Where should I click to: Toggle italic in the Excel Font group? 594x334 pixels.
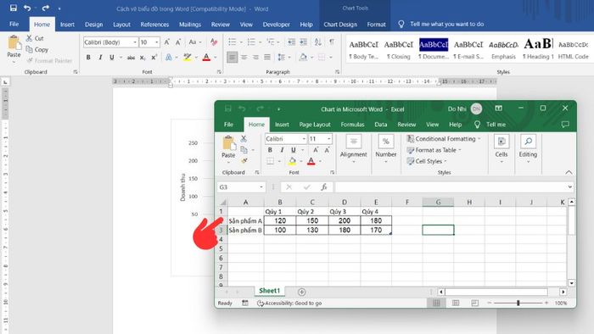click(x=282, y=150)
